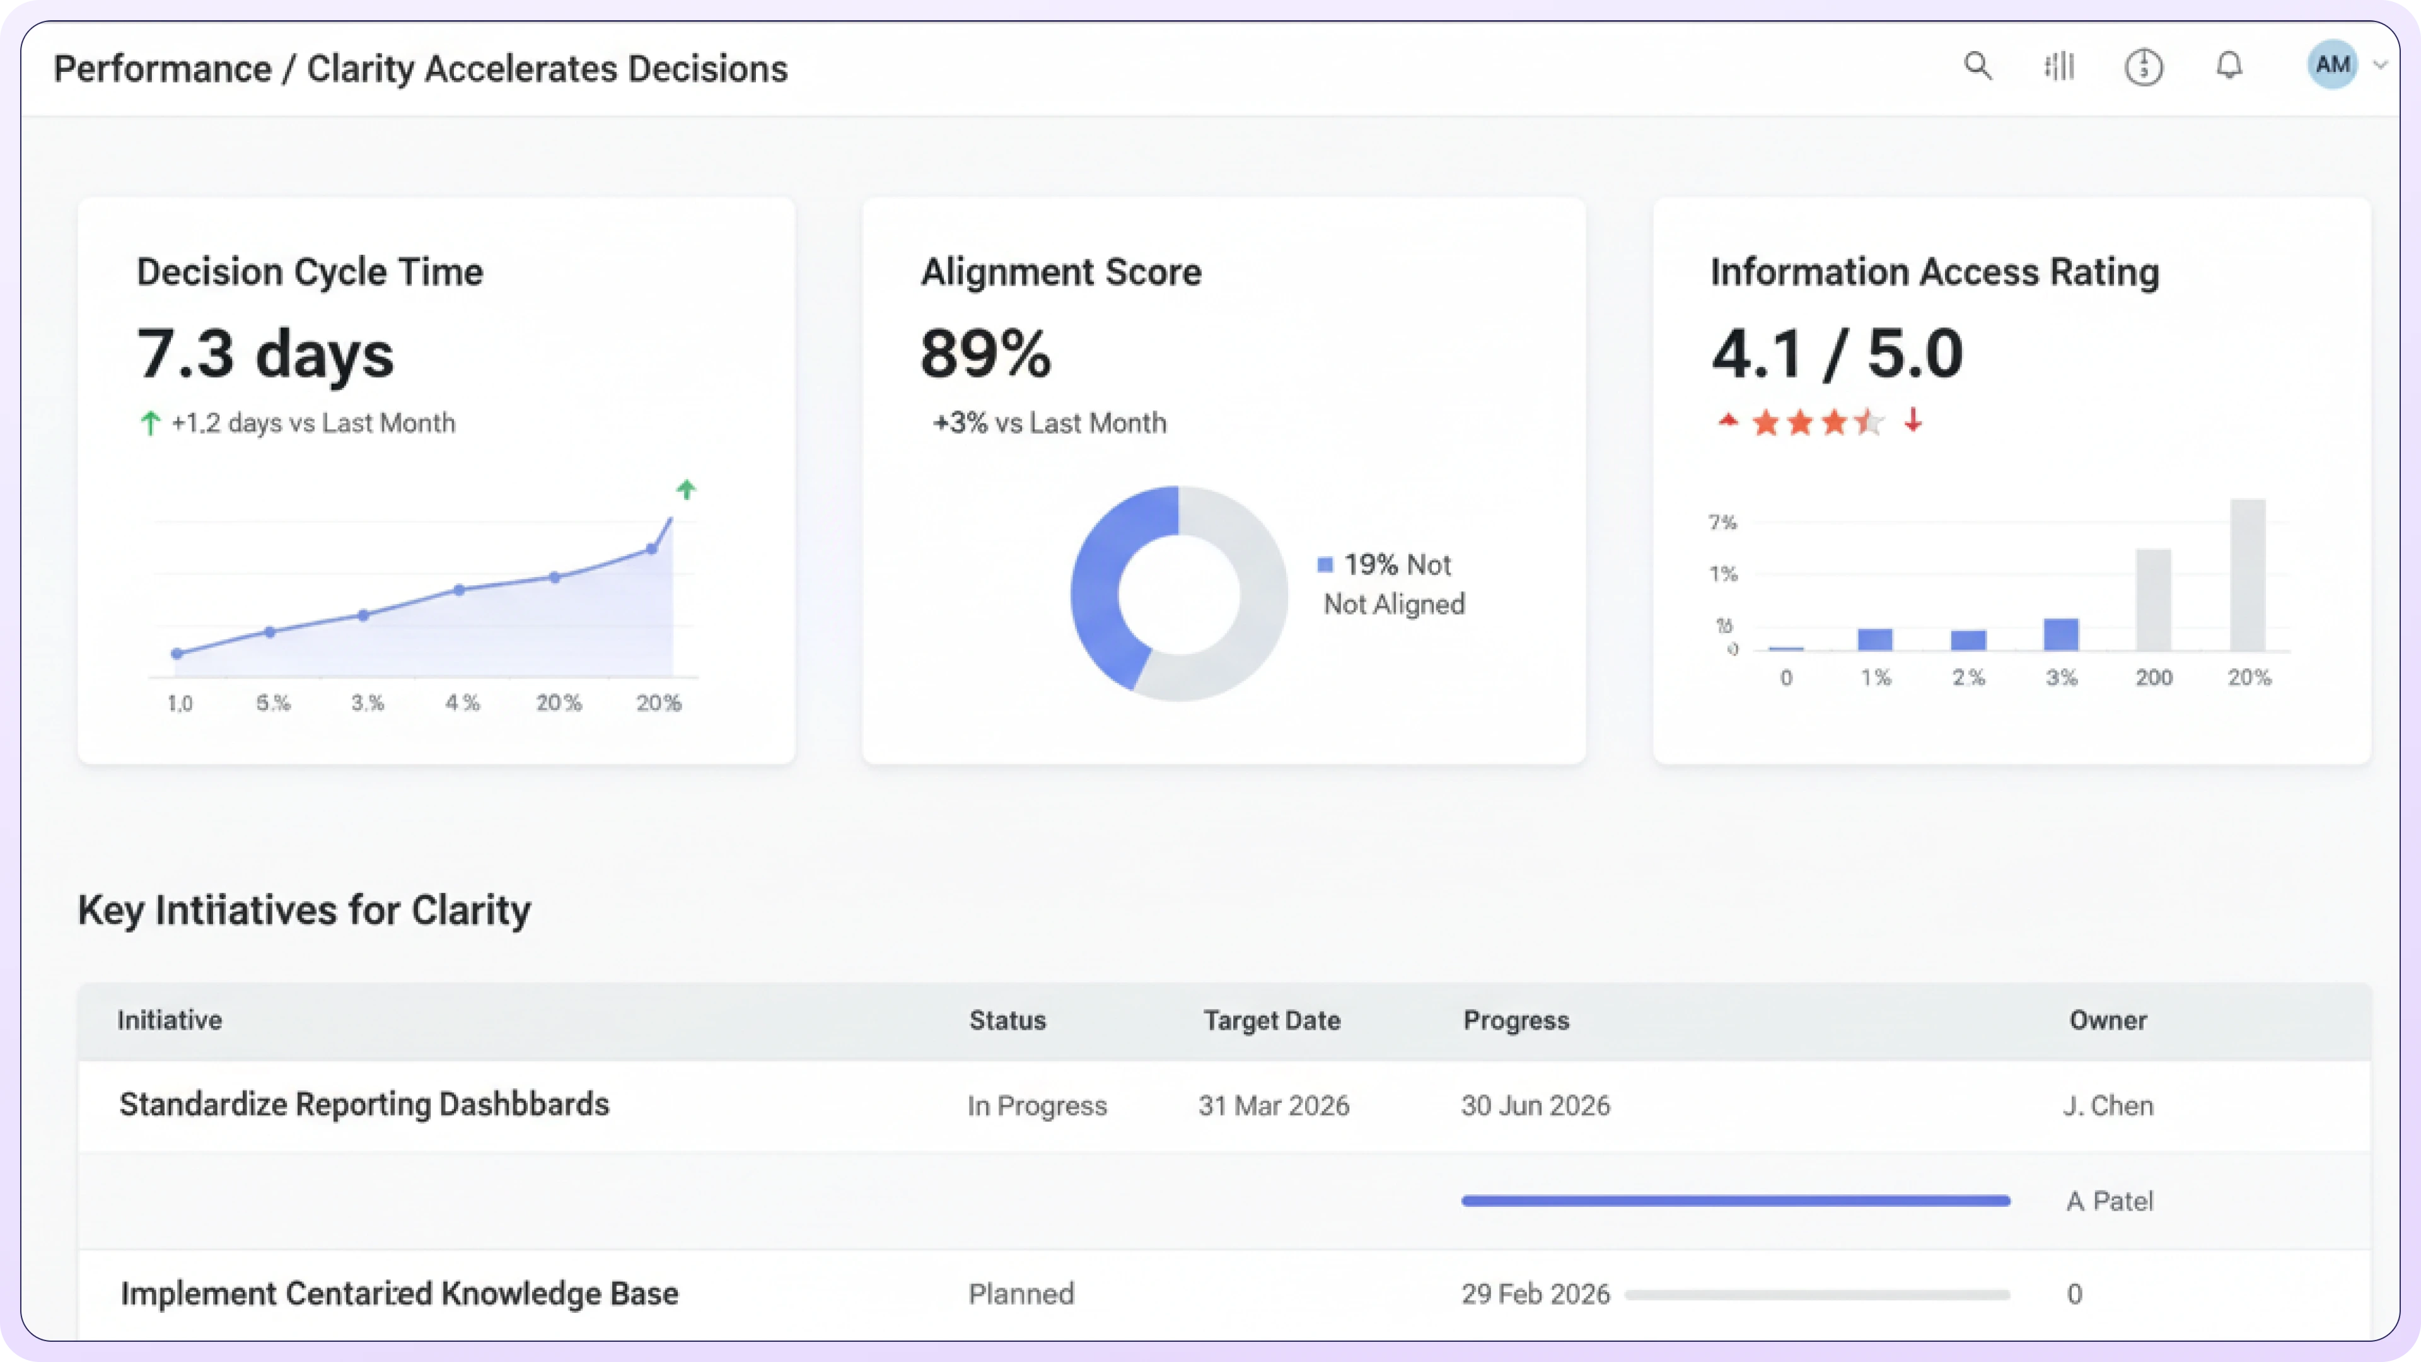
Task: Open Implement Centralized Knowledge Base row
Action: (x=400, y=1295)
